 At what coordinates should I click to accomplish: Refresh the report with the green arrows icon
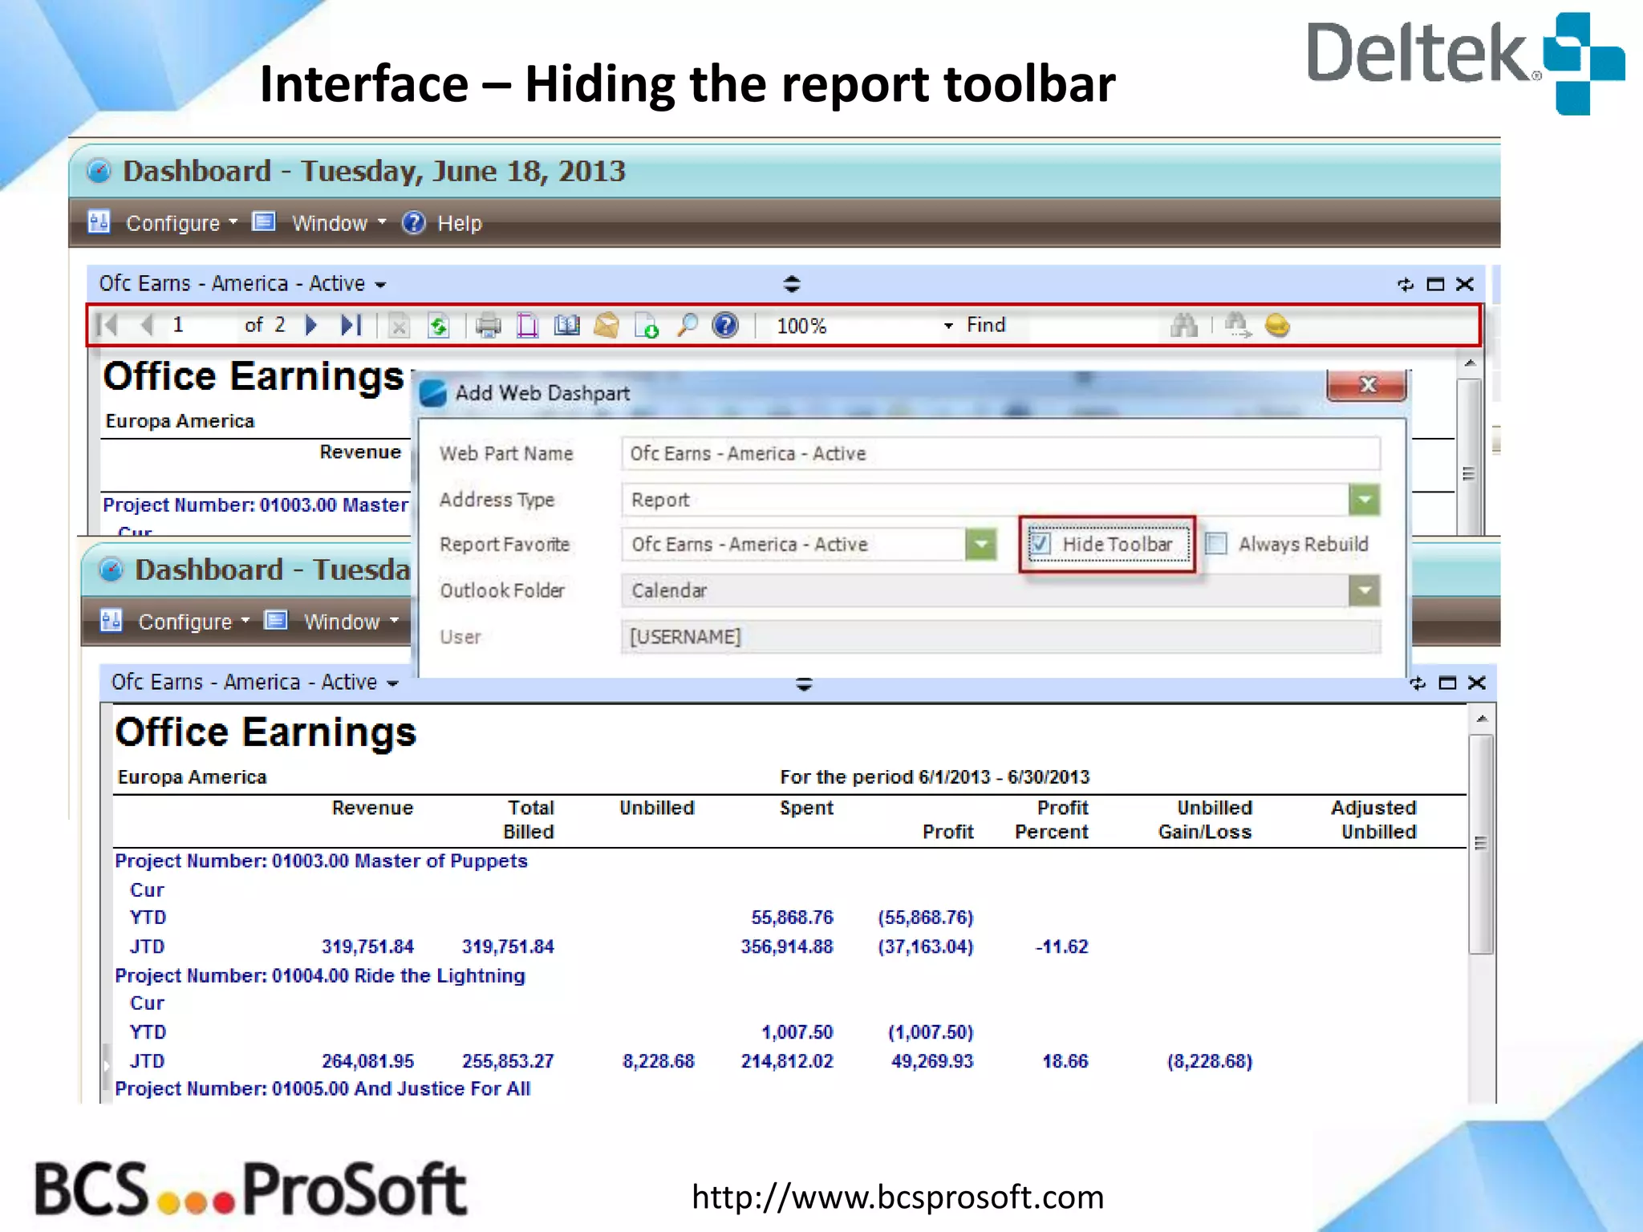coord(438,326)
